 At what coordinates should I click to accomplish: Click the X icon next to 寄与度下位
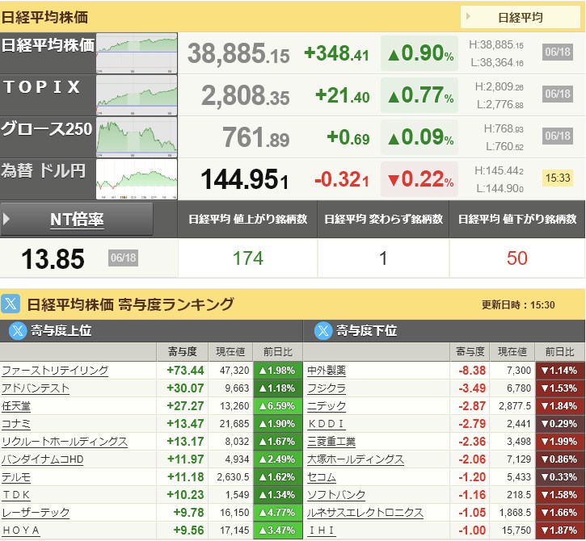pos(323,330)
